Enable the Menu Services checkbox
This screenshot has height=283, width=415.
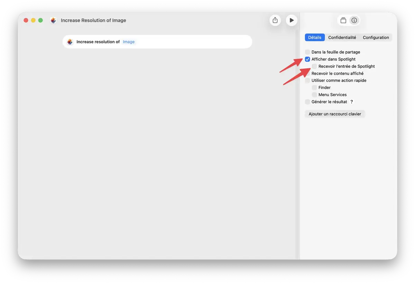click(x=314, y=94)
